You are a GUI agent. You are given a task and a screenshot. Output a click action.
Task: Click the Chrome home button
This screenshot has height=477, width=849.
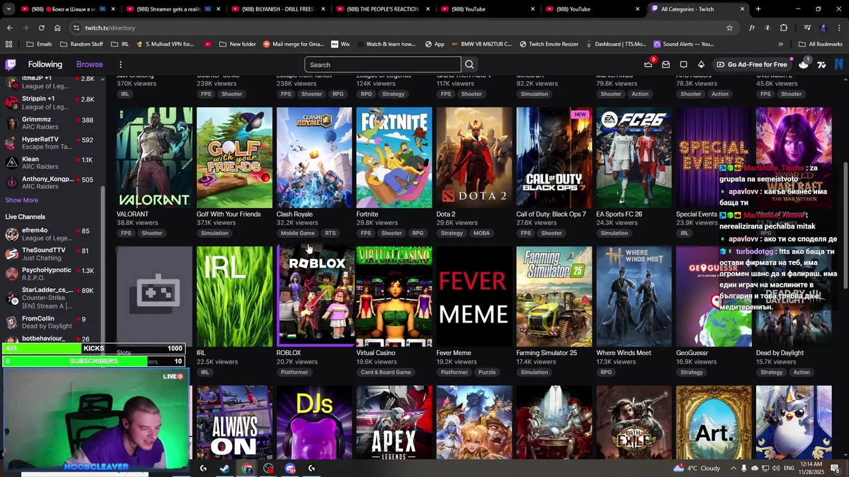tap(57, 28)
